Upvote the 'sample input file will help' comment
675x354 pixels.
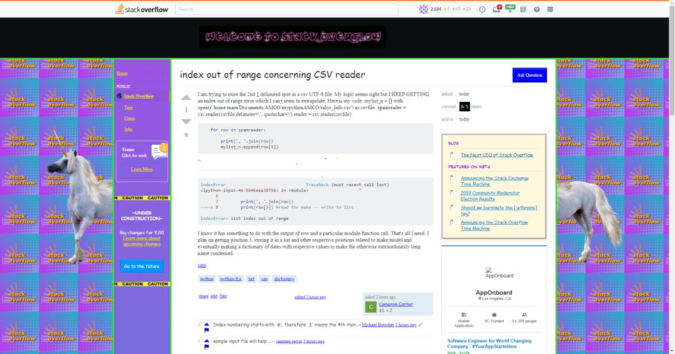pos(207,341)
